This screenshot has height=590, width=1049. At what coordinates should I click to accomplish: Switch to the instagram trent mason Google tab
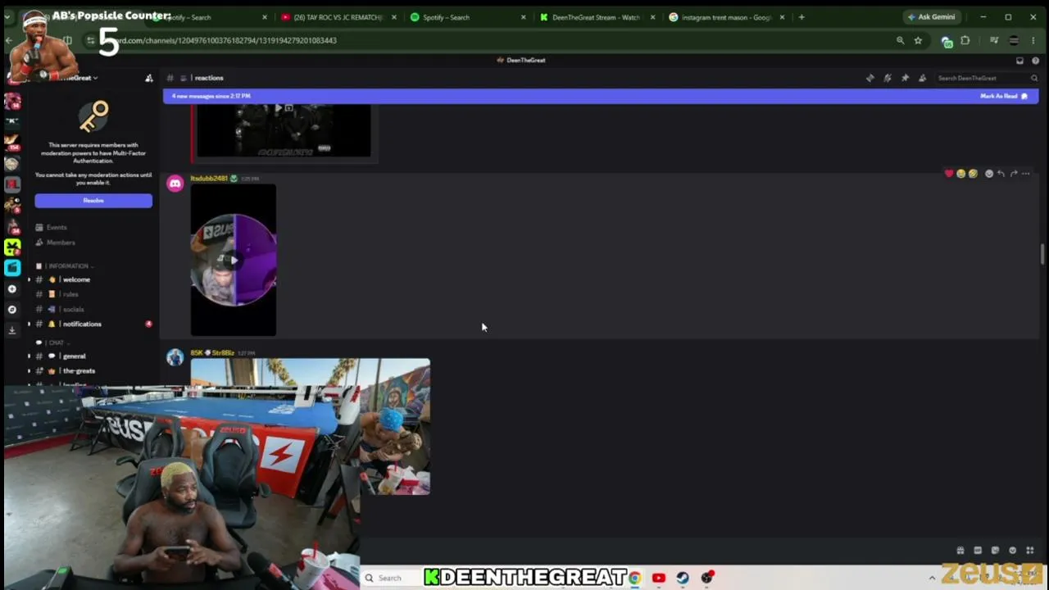click(726, 17)
